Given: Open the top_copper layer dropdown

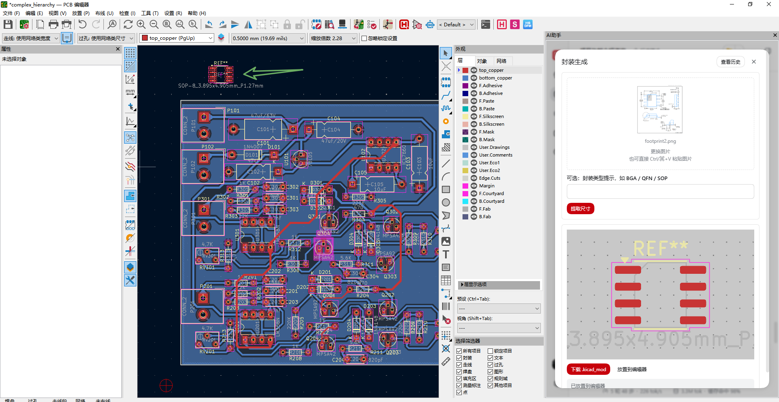Looking at the screenshot, I should click(x=177, y=38).
